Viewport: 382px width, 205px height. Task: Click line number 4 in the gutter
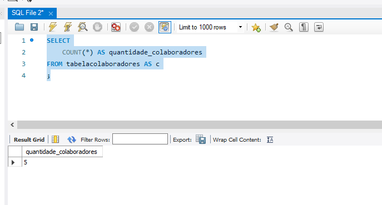[x=23, y=76]
